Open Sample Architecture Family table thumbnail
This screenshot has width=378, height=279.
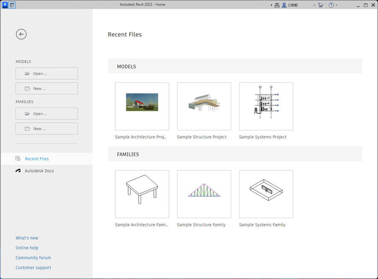tap(142, 194)
